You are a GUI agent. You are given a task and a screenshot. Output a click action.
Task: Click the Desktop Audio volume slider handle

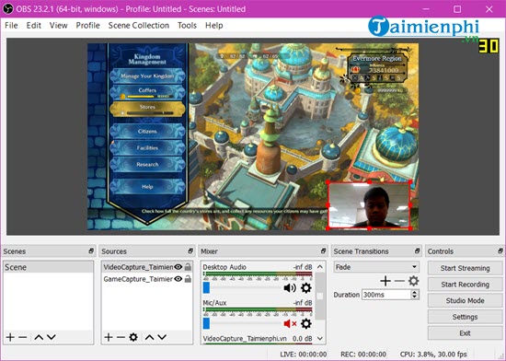206,287
